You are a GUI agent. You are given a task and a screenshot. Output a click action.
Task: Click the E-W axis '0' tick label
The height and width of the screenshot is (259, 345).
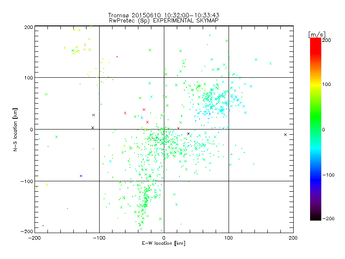[x=164, y=238]
